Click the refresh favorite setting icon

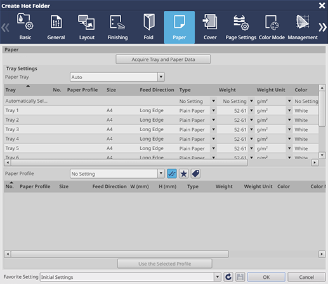(x=228, y=277)
